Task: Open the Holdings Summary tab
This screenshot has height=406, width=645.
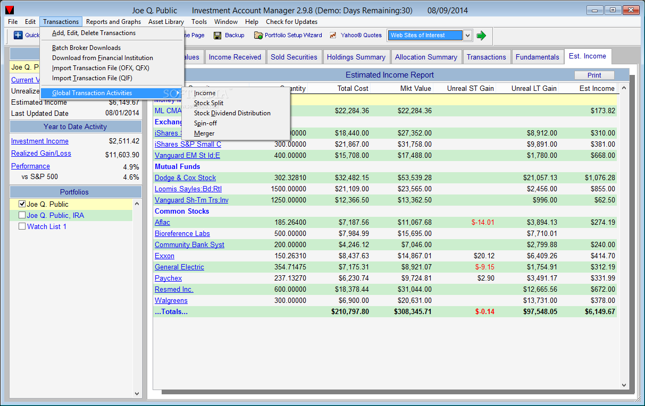Action: point(356,57)
